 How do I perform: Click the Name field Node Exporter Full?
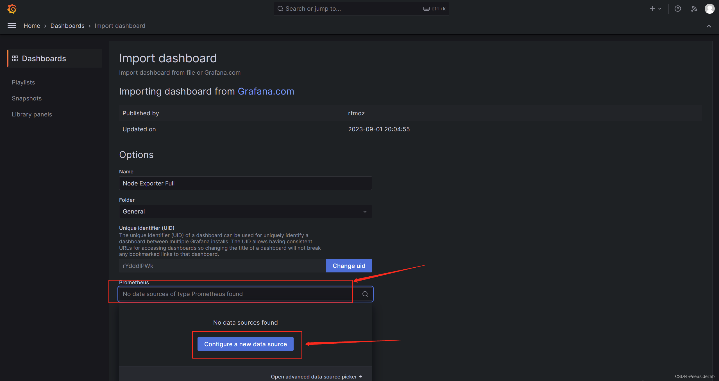point(245,183)
